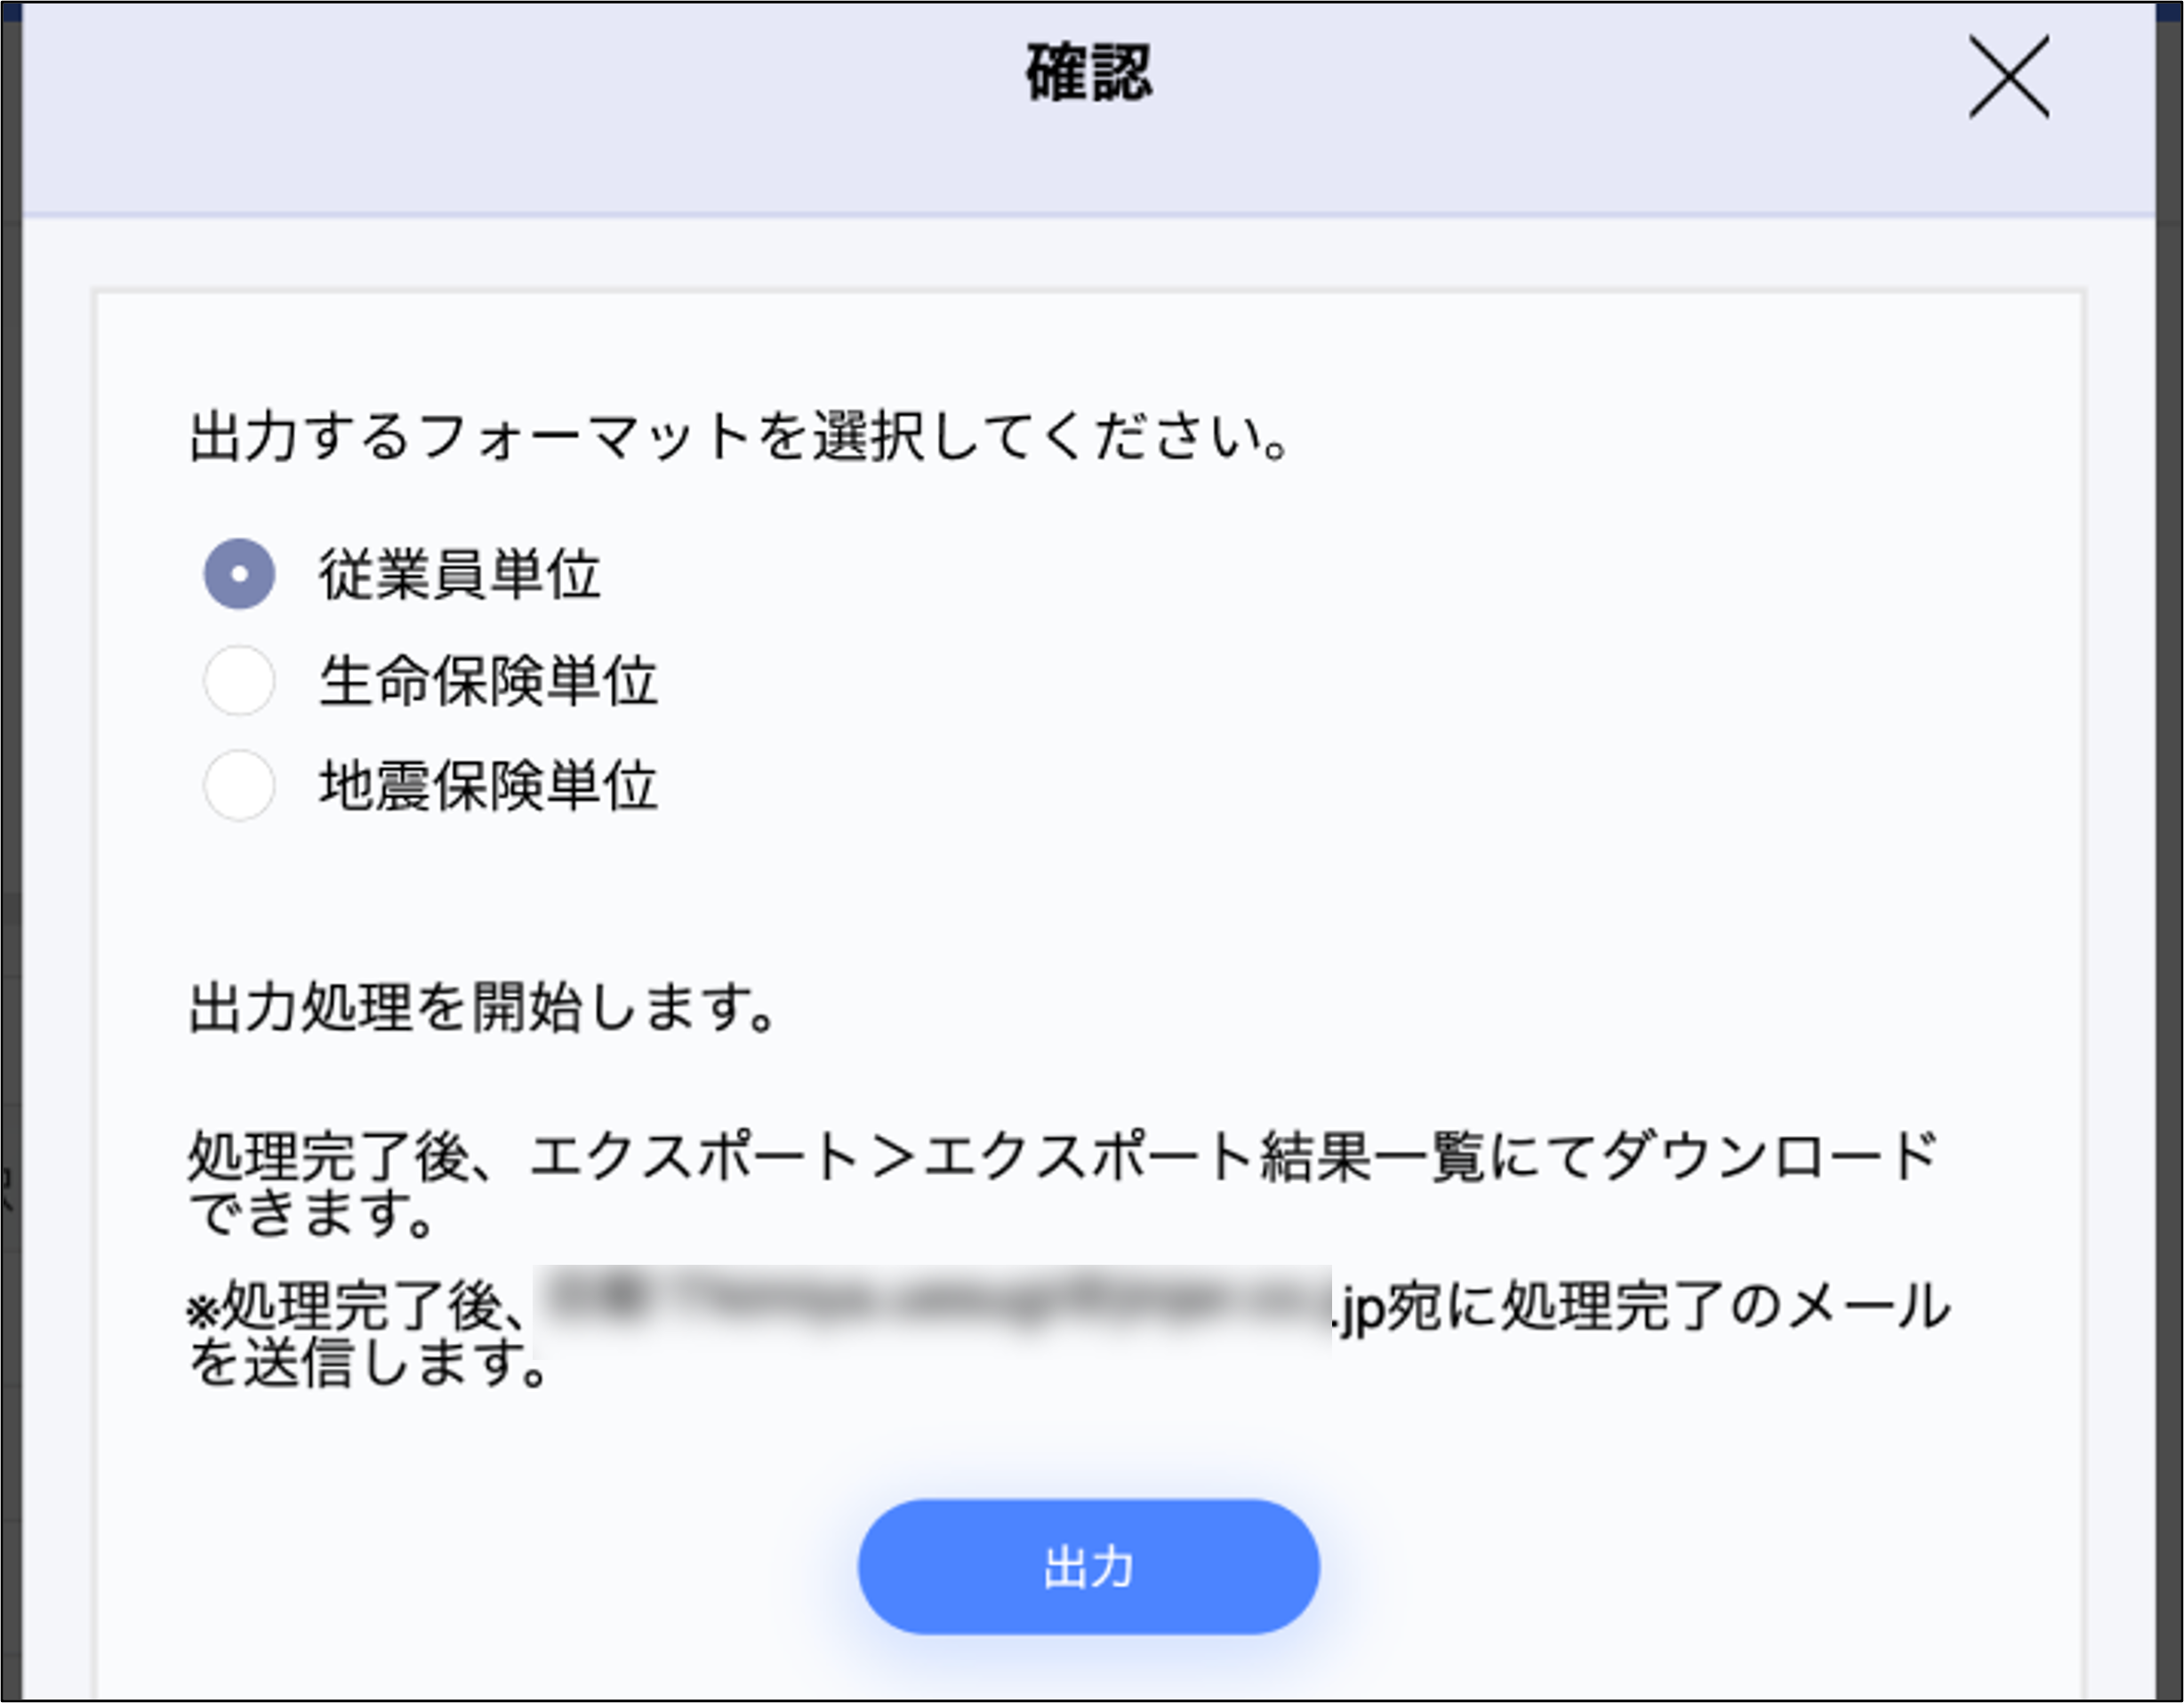
Task: Click the 処理完了後、エクスポート text at line start
Action: tap(520, 1157)
